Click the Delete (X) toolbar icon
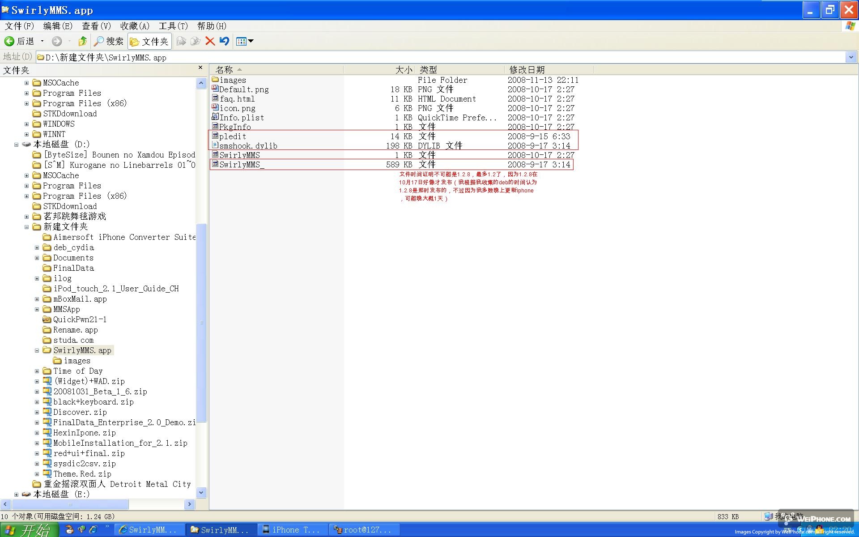Viewport: 859px width, 537px height. [x=210, y=41]
